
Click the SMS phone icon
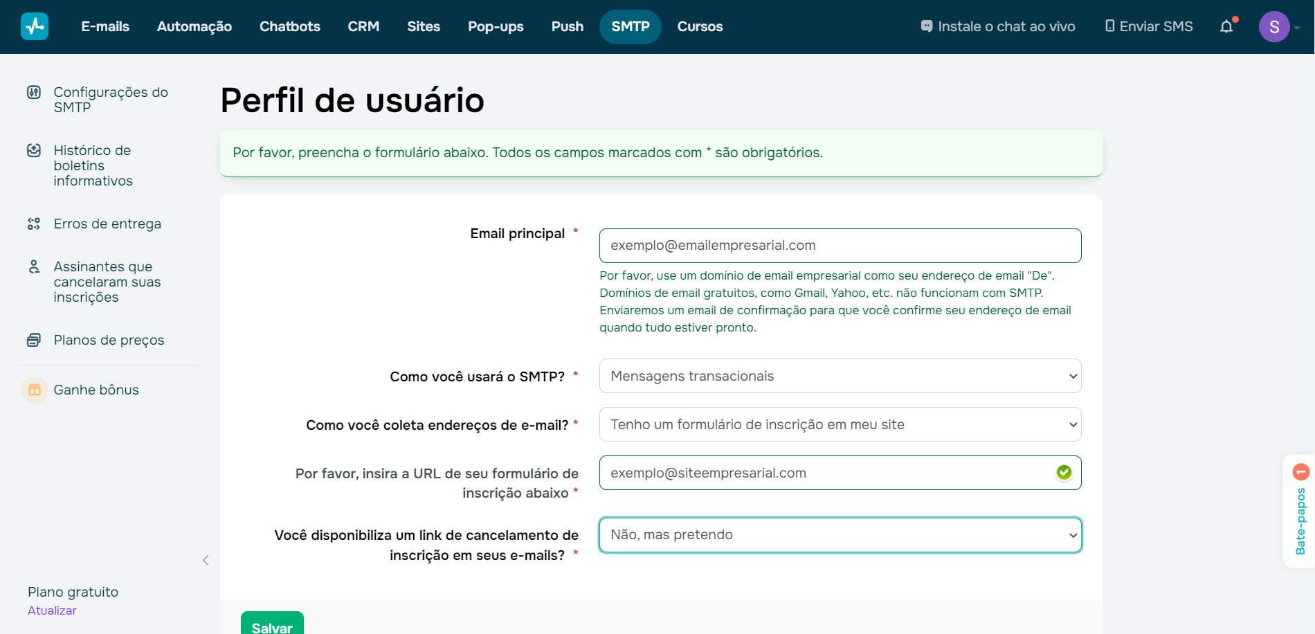coord(1109,26)
